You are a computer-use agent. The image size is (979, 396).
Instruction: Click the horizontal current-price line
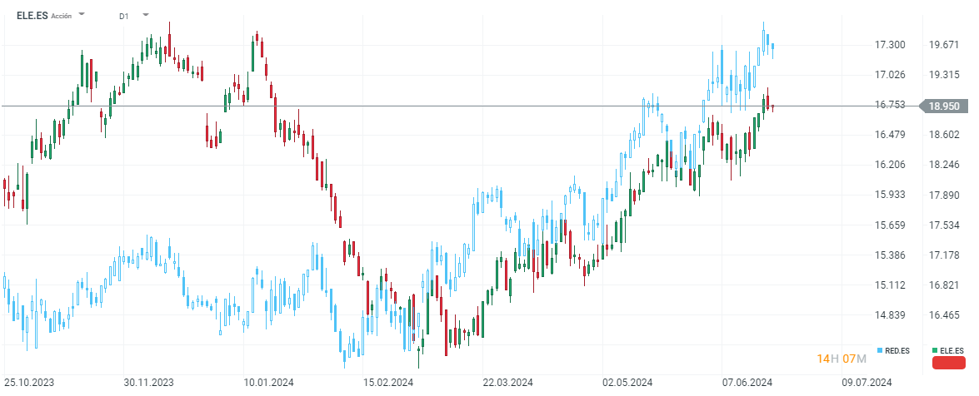[437, 106]
